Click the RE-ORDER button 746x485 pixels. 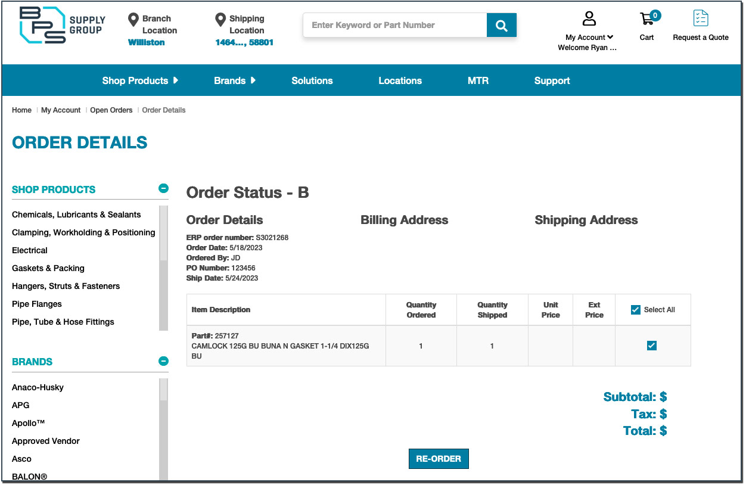point(439,458)
